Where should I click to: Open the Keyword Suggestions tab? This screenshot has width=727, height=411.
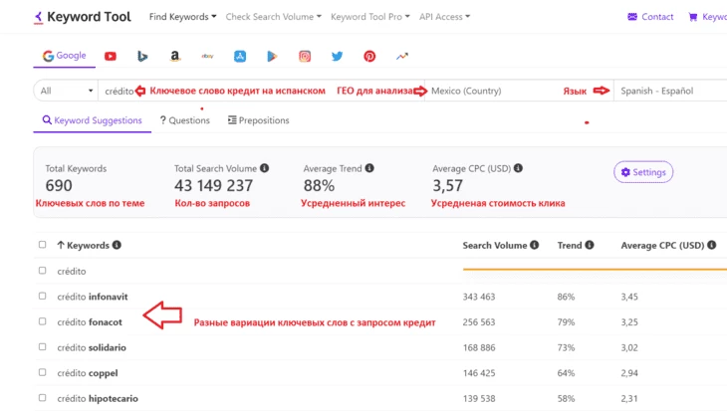coord(93,120)
